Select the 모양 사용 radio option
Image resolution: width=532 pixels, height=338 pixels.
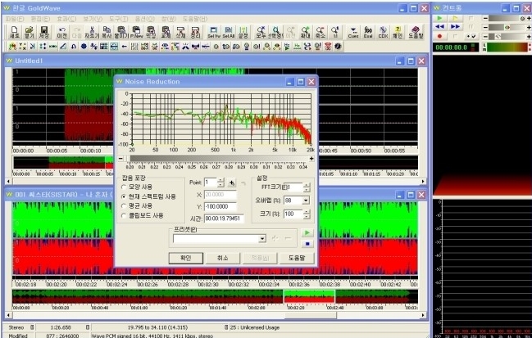click(137, 187)
